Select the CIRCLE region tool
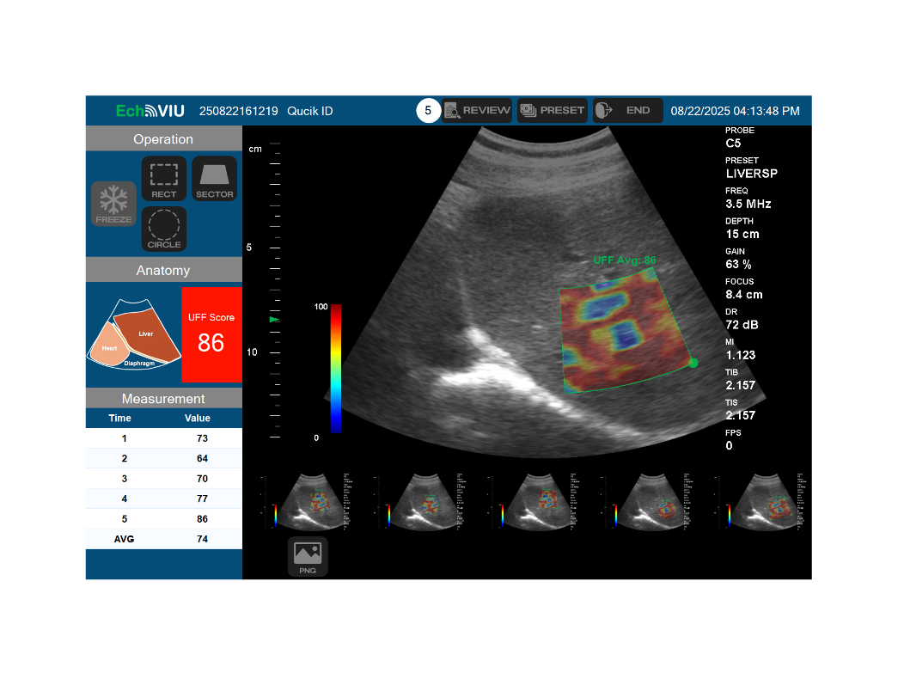898x673 pixels. click(163, 229)
